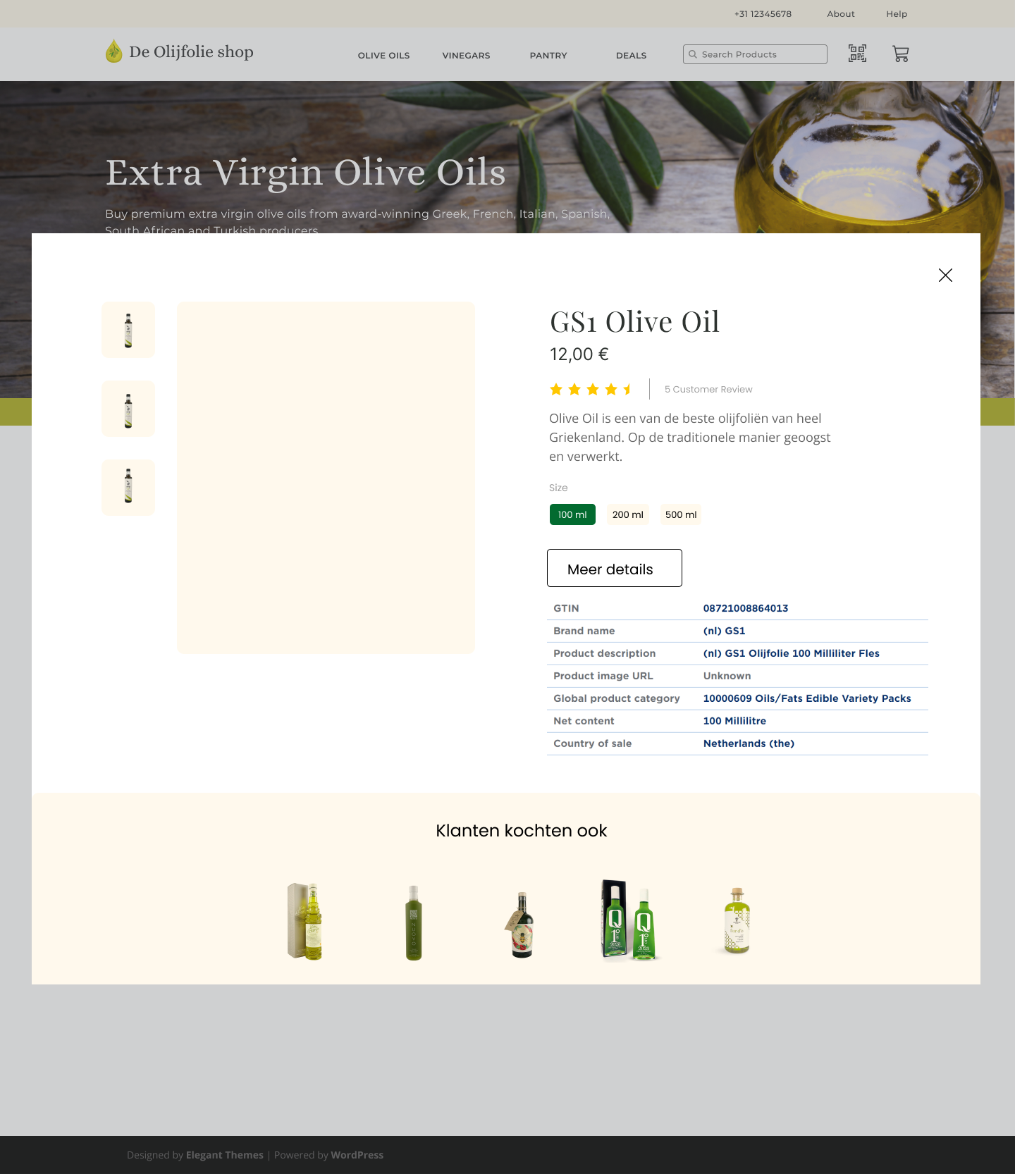Click the Meer details button
Image resolution: width=1015 pixels, height=1174 pixels.
(615, 568)
